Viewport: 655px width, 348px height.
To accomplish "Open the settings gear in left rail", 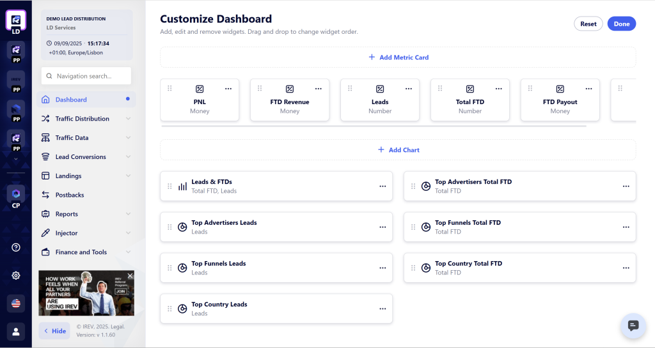I will point(16,275).
